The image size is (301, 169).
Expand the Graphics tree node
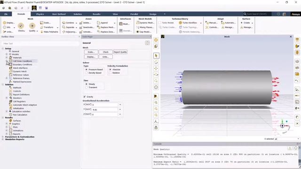tap(7, 124)
